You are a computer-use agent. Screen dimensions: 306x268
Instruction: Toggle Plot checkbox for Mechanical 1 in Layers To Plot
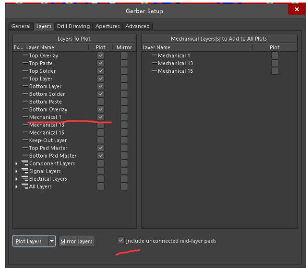(x=100, y=117)
